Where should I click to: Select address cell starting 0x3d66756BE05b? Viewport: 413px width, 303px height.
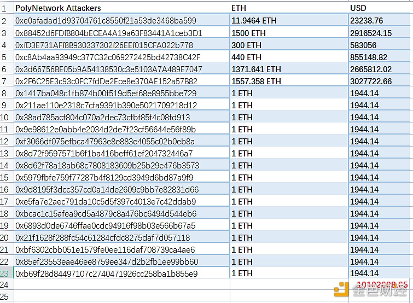121,69
